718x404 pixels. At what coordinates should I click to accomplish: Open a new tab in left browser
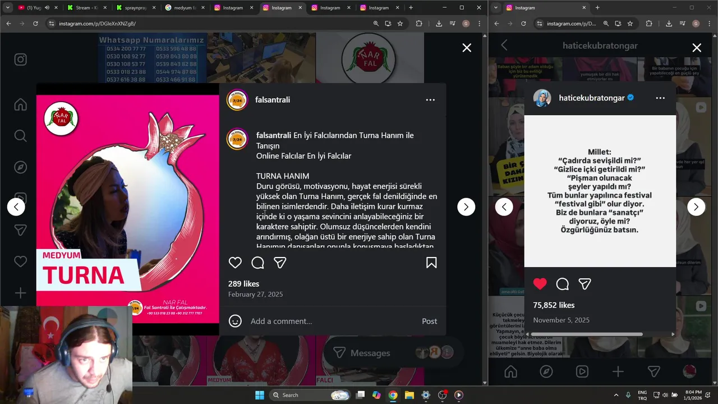click(x=411, y=8)
